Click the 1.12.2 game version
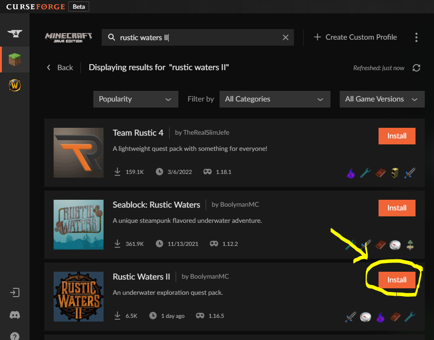Image resolution: width=434 pixels, height=340 pixels. (x=230, y=244)
